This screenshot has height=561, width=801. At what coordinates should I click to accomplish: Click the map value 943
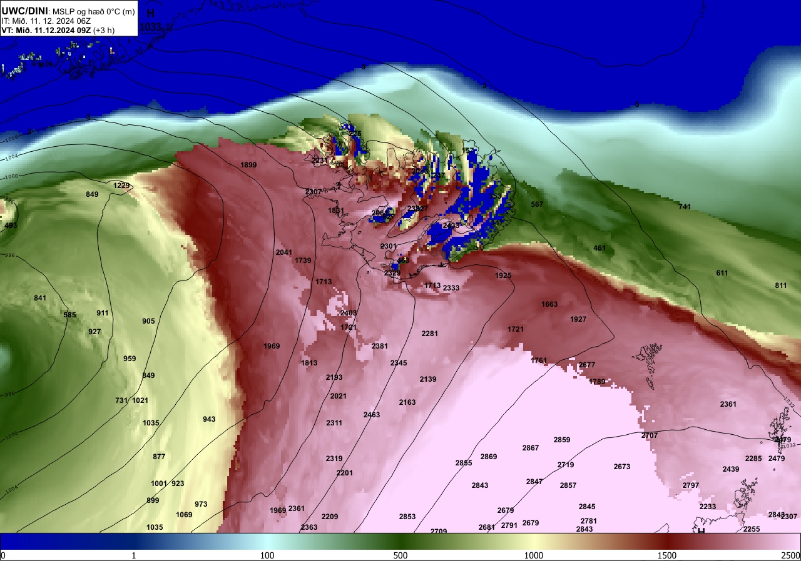coord(209,419)
